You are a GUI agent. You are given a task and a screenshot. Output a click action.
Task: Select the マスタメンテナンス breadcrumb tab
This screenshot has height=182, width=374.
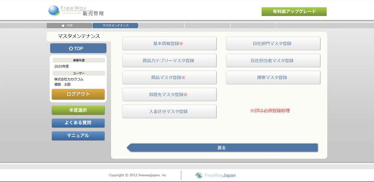tap(115, 25)
